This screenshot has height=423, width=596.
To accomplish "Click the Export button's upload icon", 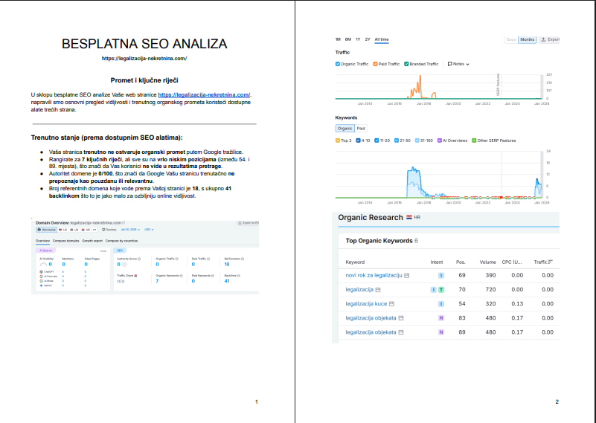I will click(x=543, y=39).
